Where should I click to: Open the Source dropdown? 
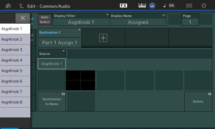tap(52, 54)
